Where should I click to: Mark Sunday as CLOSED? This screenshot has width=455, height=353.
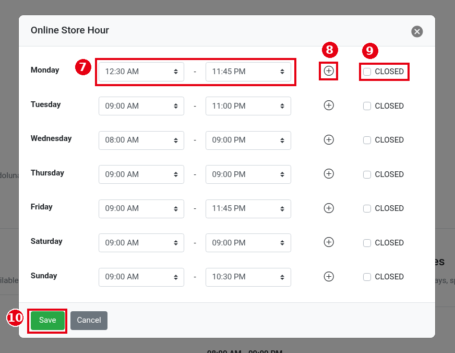pos(367,277)
